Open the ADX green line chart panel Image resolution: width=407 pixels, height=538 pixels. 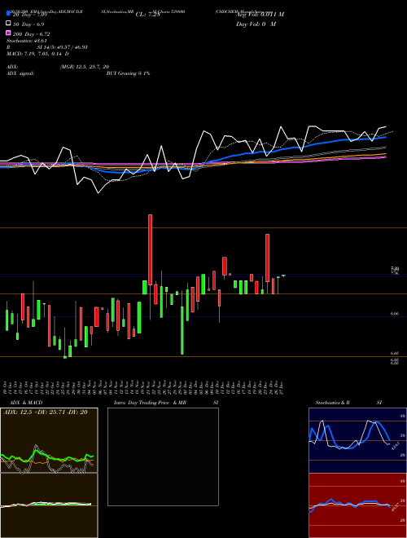tap(49, 440)
